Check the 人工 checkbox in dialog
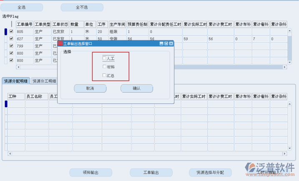299x181 pixels. (104, 59)
